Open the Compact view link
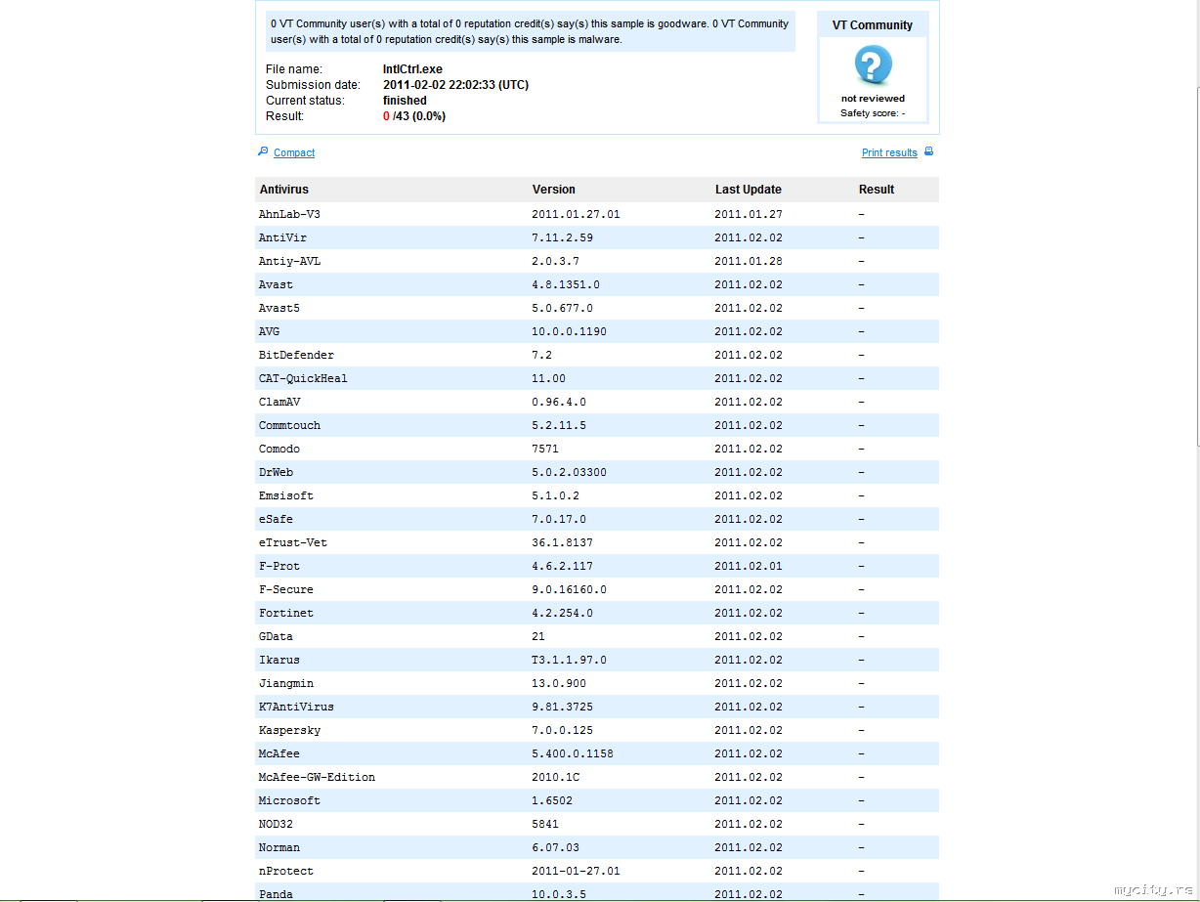The width and height of the screenshot is (1200, 902). click(x=294, y=152)
